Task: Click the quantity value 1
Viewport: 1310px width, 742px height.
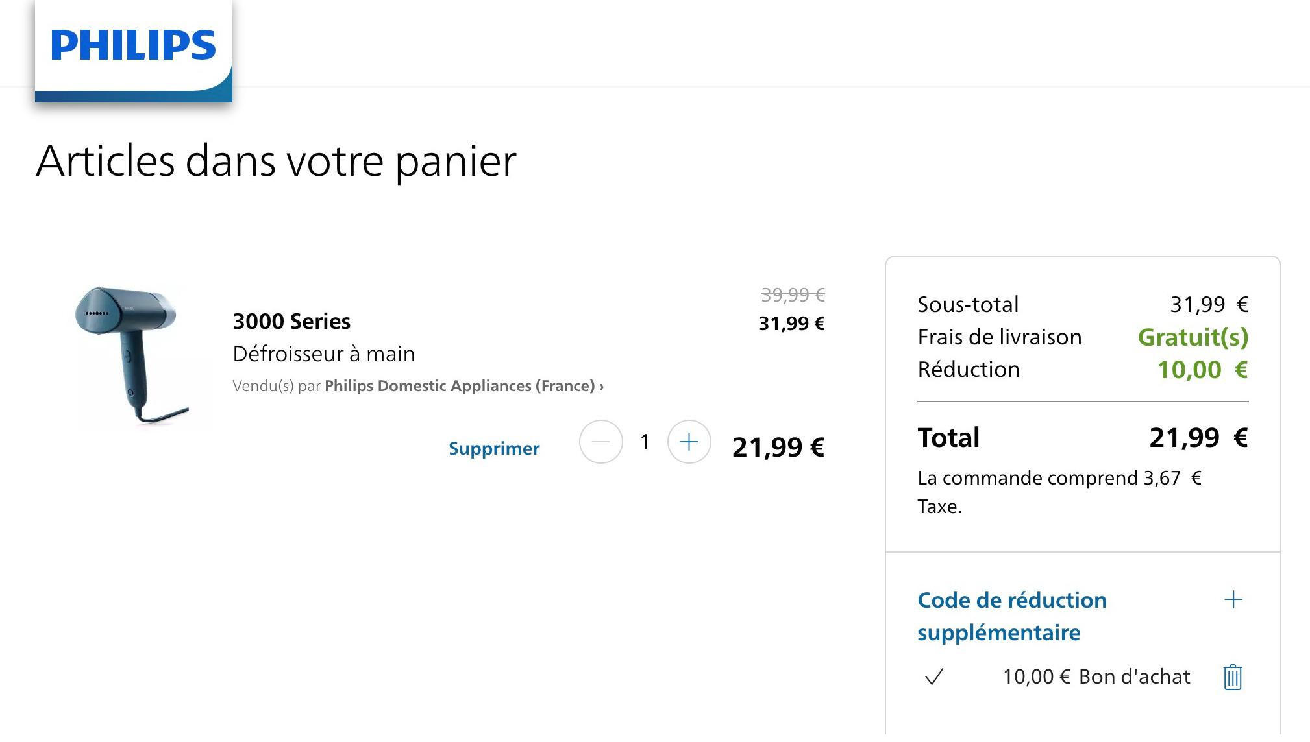Action: [x=645, y=442]
